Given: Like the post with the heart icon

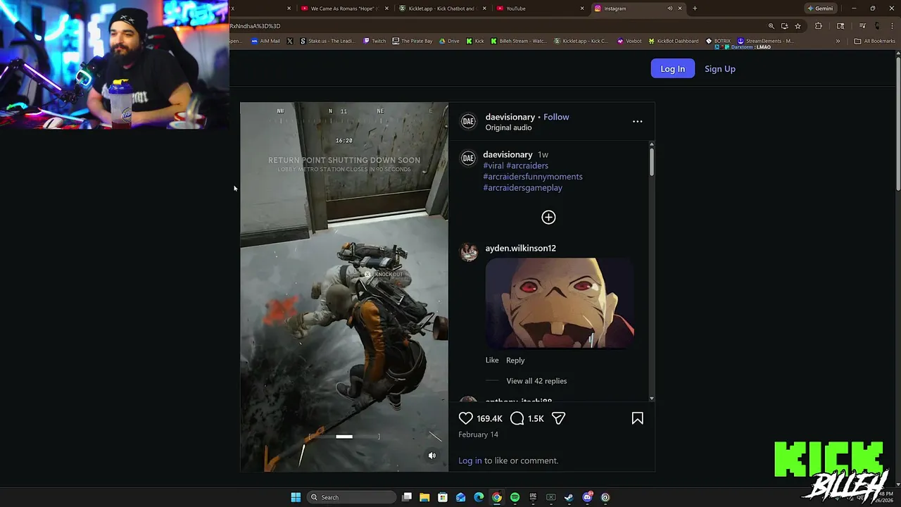Looking at the screenshot, I should (465, 418).
